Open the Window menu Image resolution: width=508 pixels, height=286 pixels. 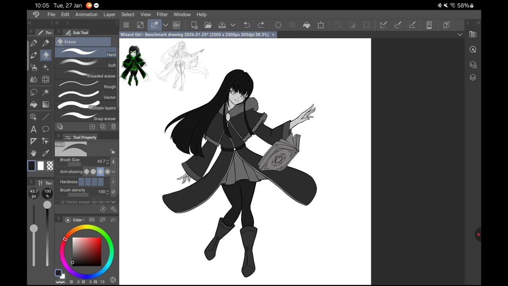(x=182, y=14)
